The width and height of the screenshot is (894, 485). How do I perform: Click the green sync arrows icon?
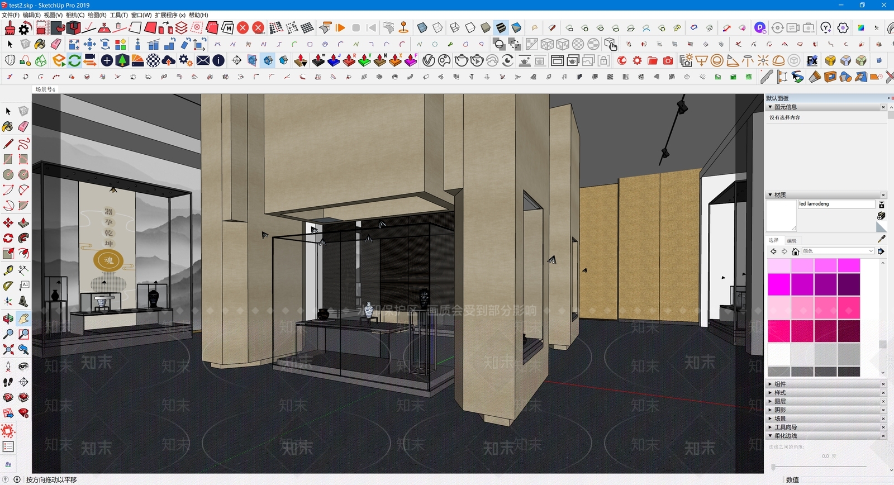tap(74, 60)
